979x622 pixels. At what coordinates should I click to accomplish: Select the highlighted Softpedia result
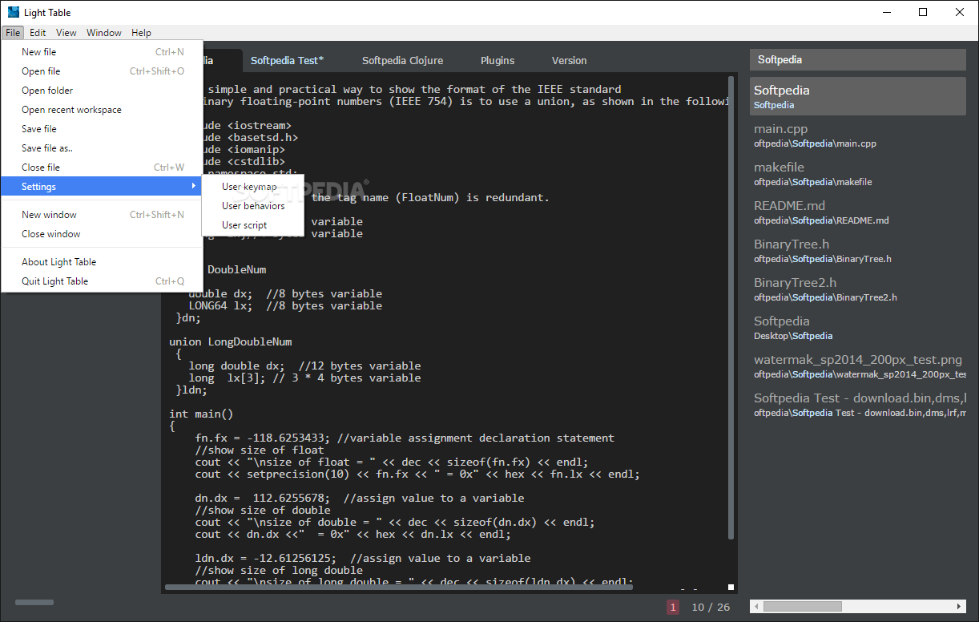(858, 96)
